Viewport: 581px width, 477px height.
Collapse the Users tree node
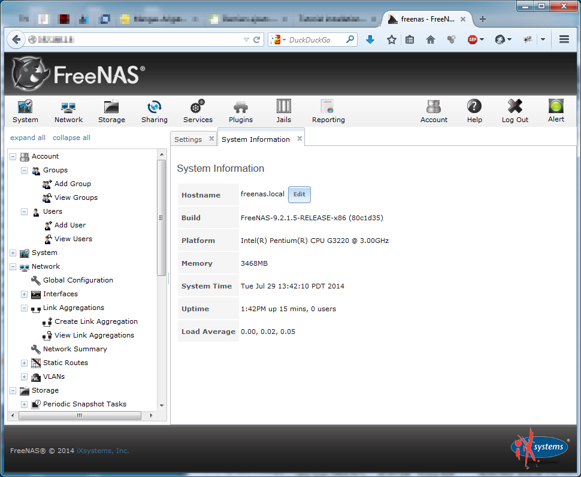[x=24, y=211]
